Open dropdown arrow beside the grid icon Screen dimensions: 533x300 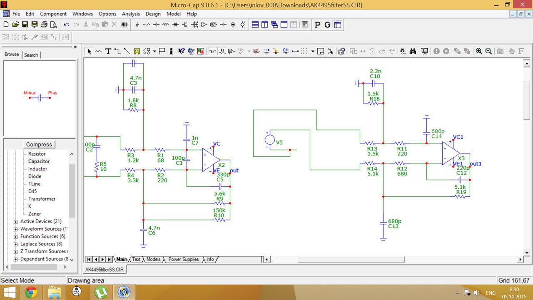pyautogui.click(x=313, y=52)
